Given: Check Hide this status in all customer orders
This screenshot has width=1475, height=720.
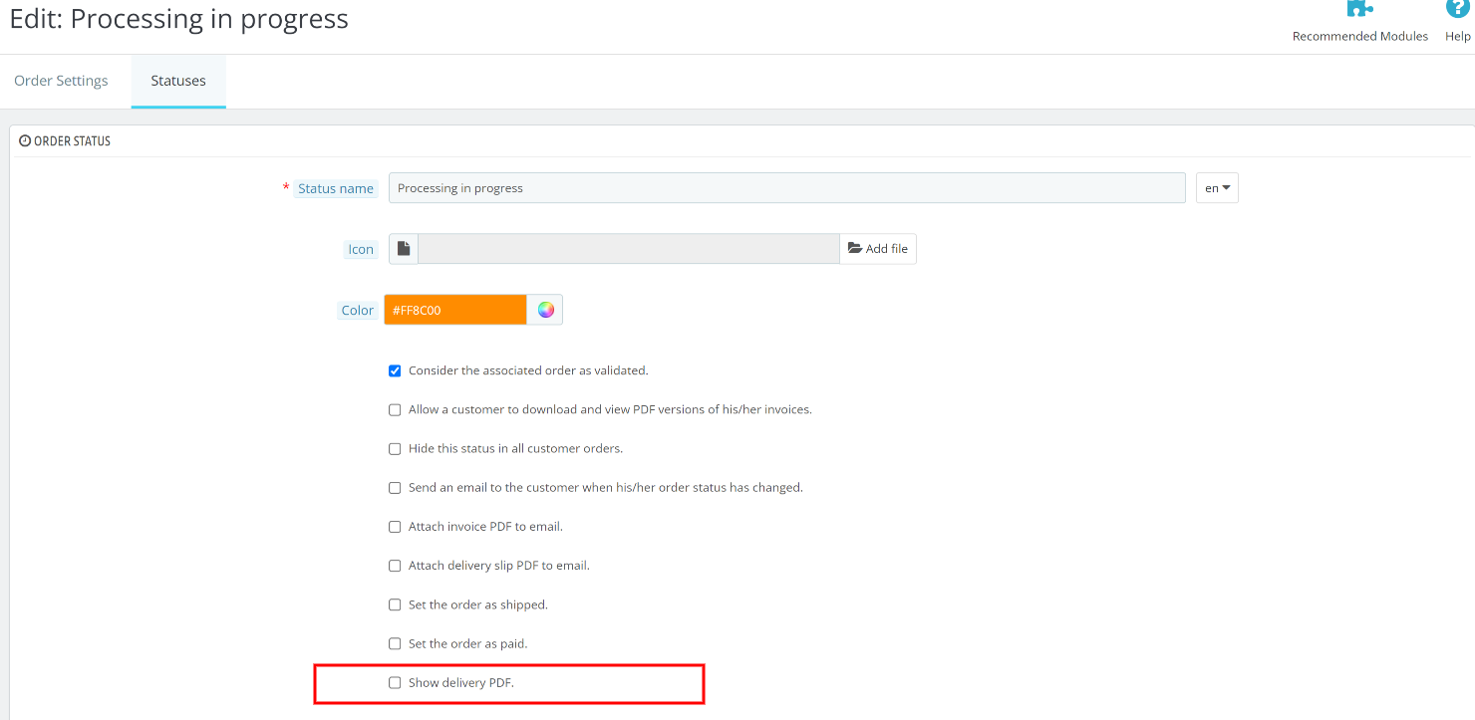Looking at the screenshot, I should pos(395,449).
